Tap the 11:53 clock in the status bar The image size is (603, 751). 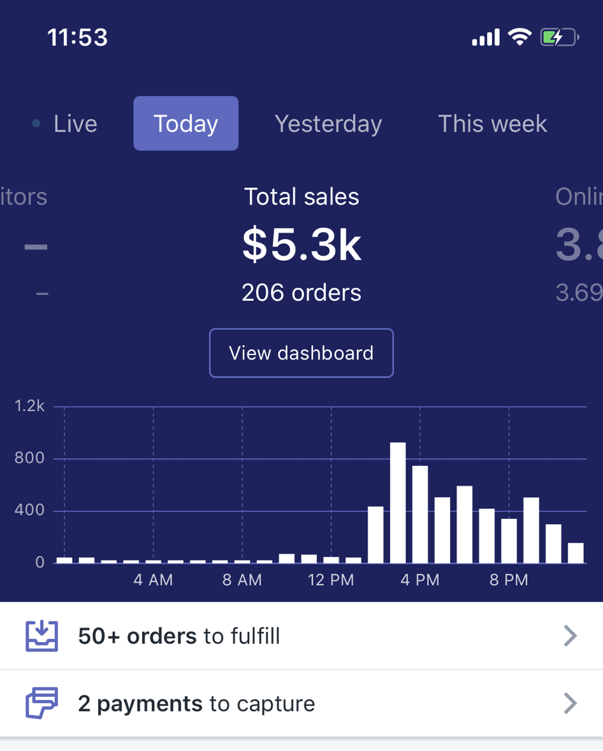click(x=78, y=38)
